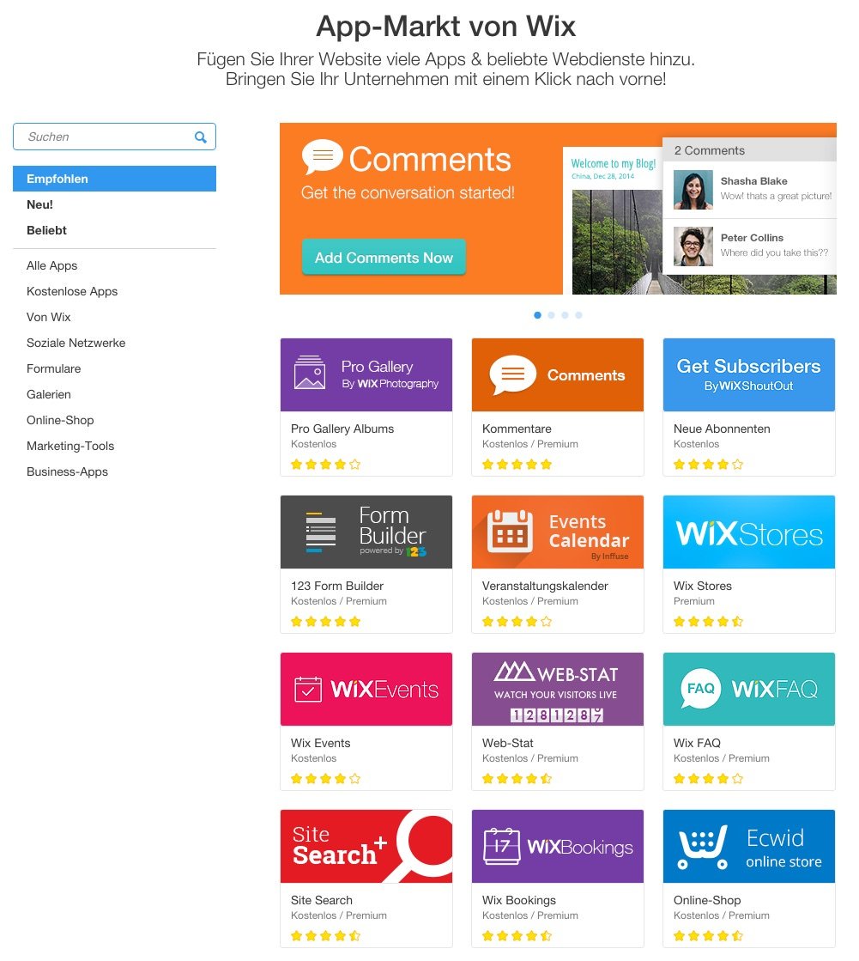Go to the fourth banner slide dot
Screen dimensions: 859x961
point(578,315)
